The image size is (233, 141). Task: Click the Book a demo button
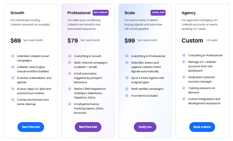[x=202, y=127]
